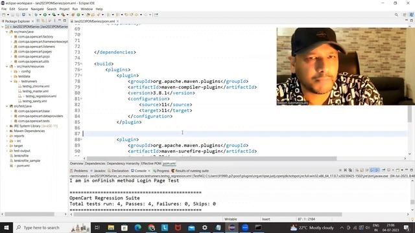Image resolution: width=415 pixels, height=233 pixels.
Task: Open File Explorer from the taskbar
Action: (111, 227)
